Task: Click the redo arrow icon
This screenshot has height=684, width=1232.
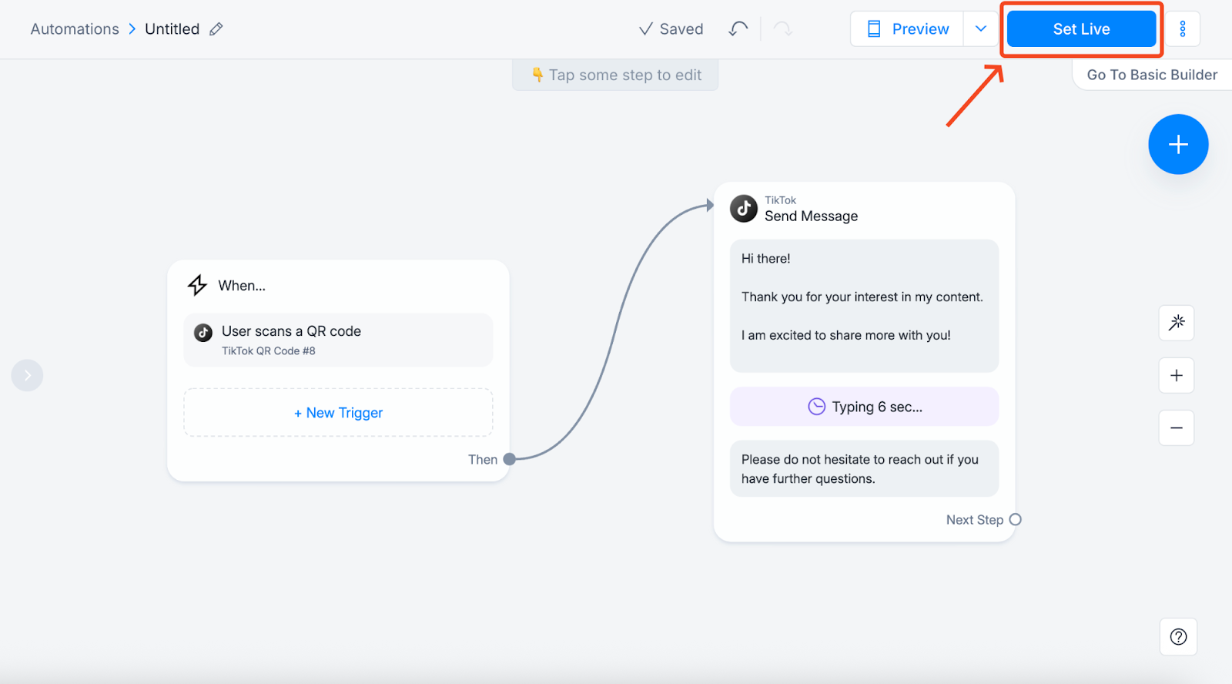Action: click(x=782, y=29)
